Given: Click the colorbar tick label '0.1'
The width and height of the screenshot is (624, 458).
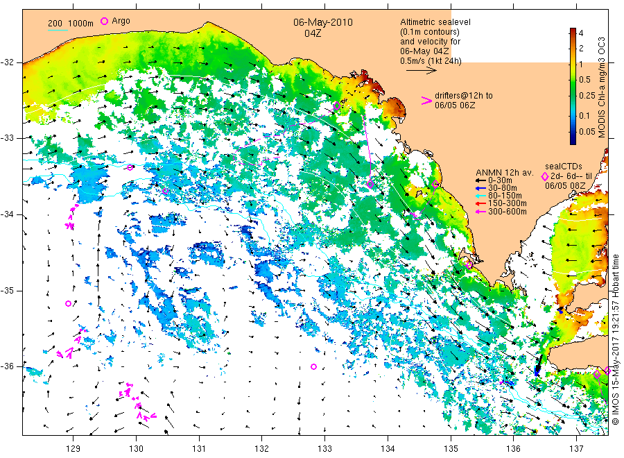Looking at the screenshot, I should [x=584, y=115].
